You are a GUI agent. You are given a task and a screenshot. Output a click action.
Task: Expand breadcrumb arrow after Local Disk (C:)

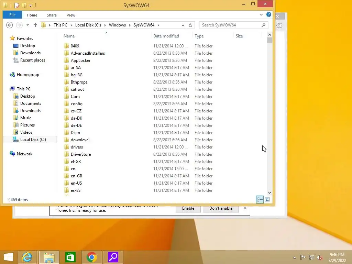tap(105, 25)
